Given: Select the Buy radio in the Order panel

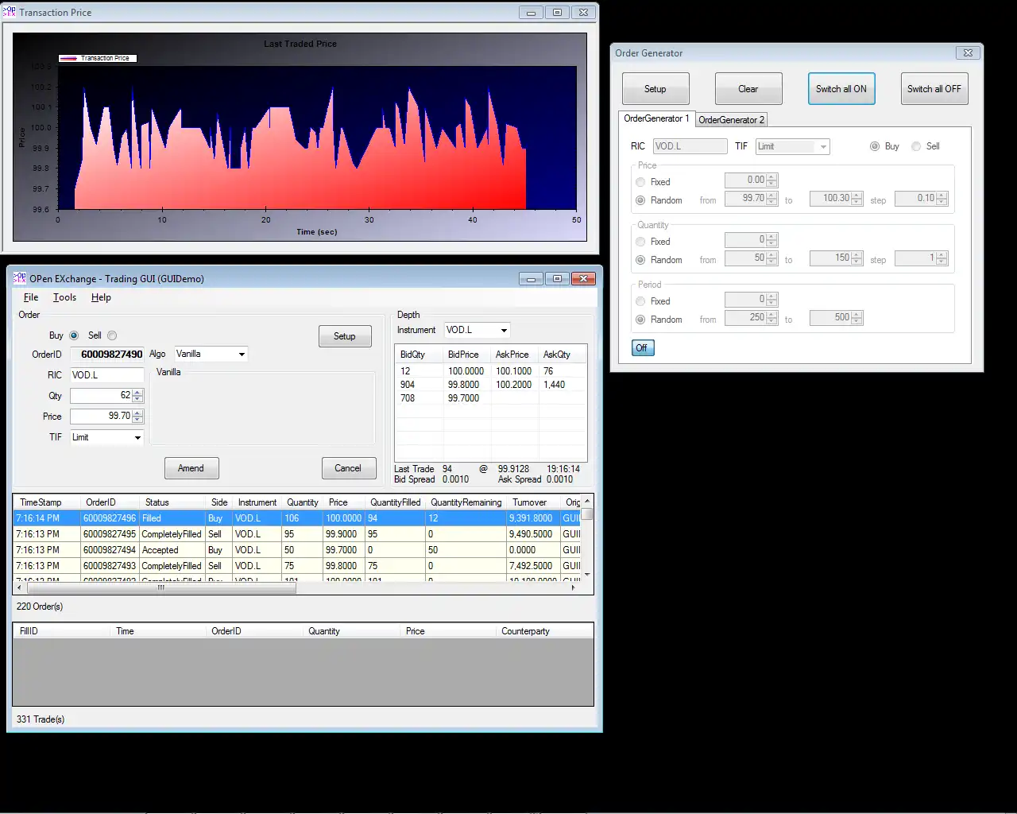Looking at the screenshot, I should tap(74, 335).
